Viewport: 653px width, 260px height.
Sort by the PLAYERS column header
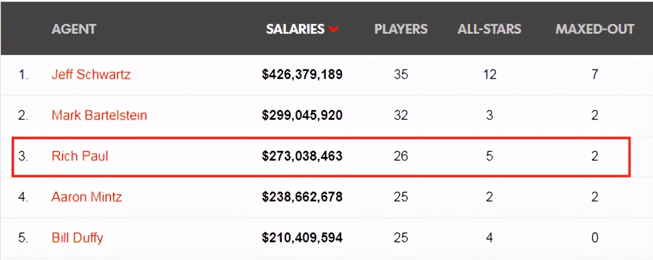(401, 29)
